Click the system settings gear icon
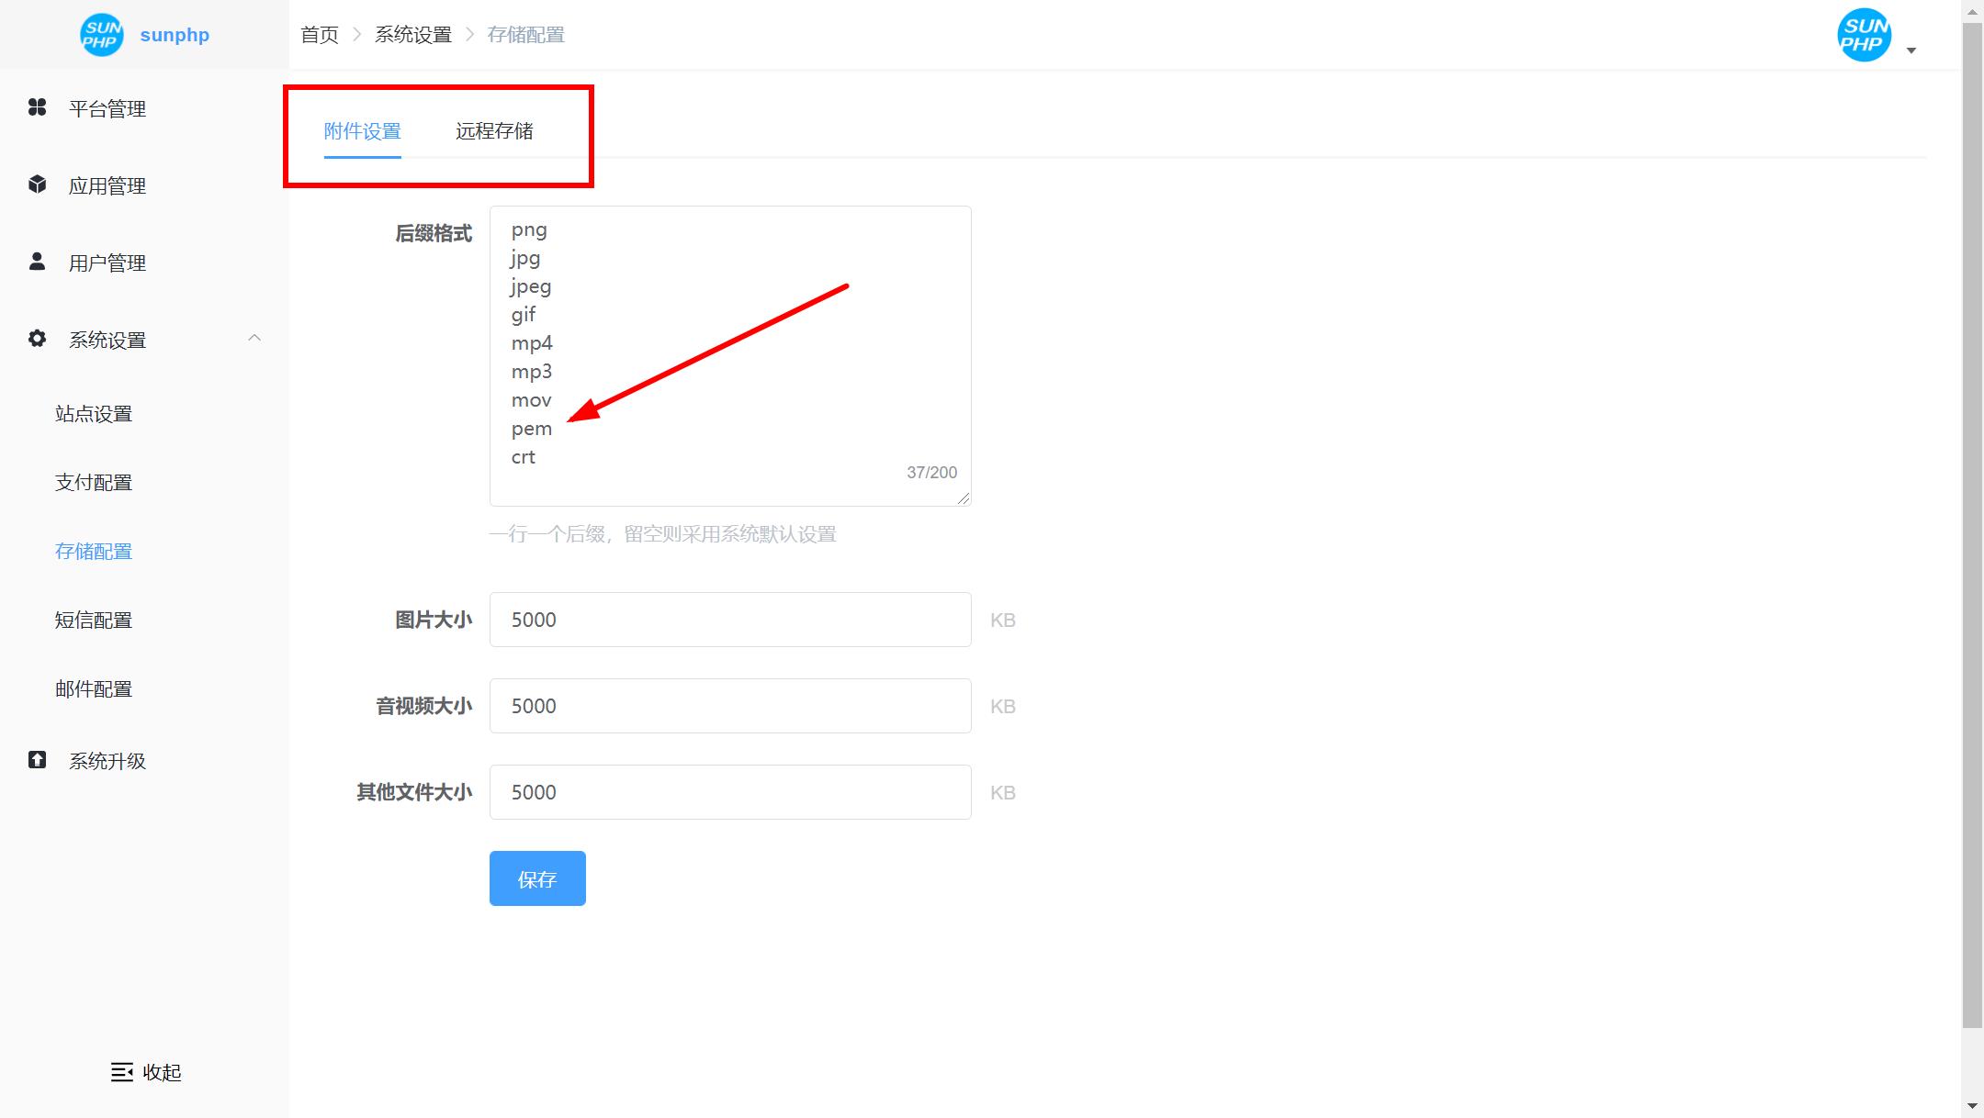 pyautogui.click(x=37, y=339)
